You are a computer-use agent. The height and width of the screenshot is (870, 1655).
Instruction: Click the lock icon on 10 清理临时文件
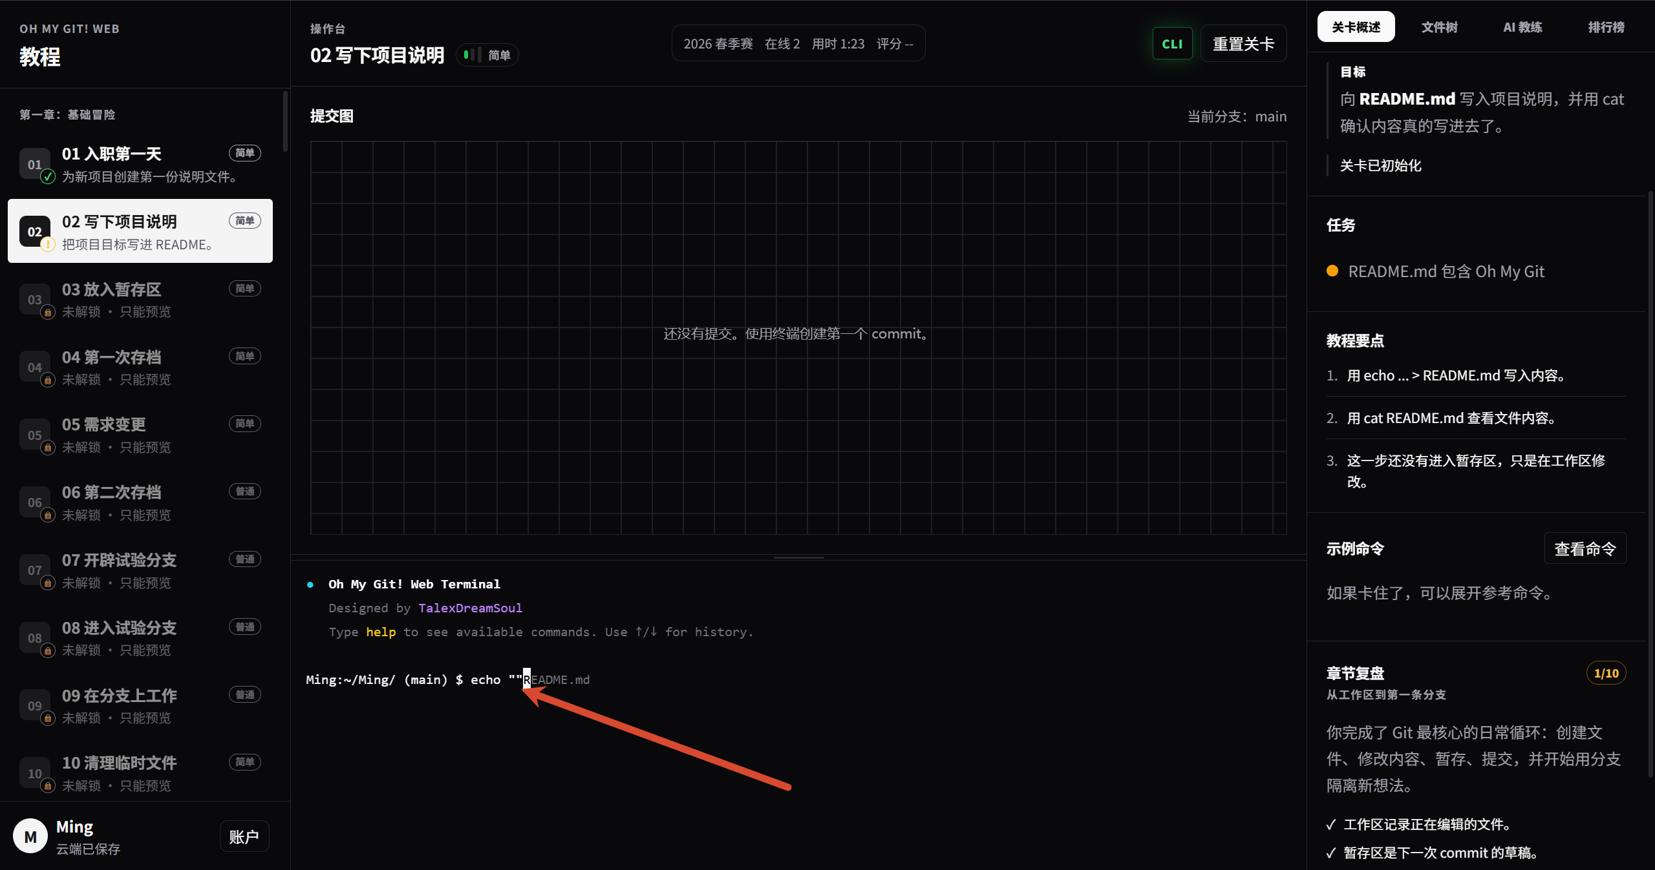[48, 786]
